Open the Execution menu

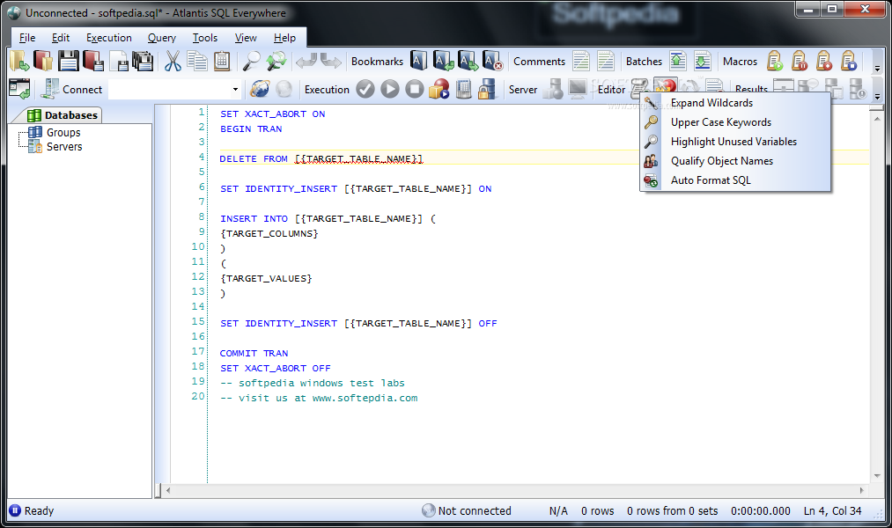[108, 38]
